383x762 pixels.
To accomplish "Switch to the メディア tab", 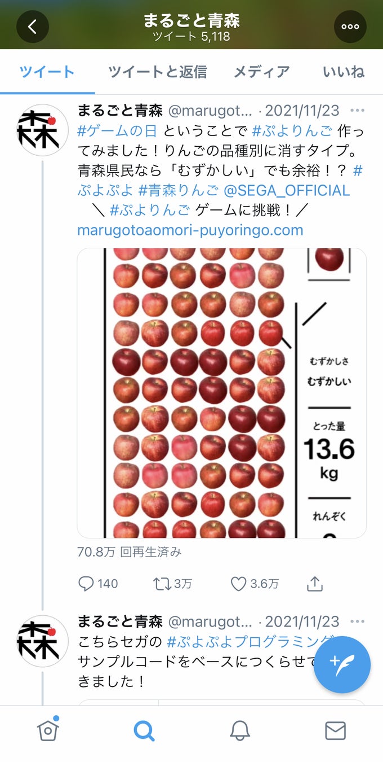I will click(261, 72).
